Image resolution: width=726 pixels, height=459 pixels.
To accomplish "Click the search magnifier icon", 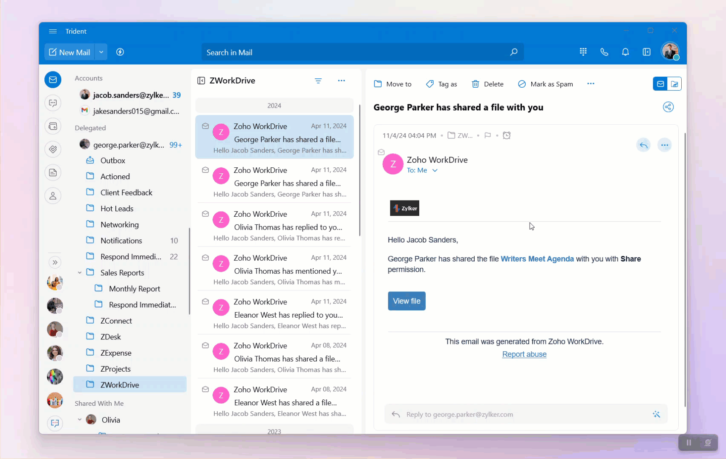I will click(x=514, y=52).
